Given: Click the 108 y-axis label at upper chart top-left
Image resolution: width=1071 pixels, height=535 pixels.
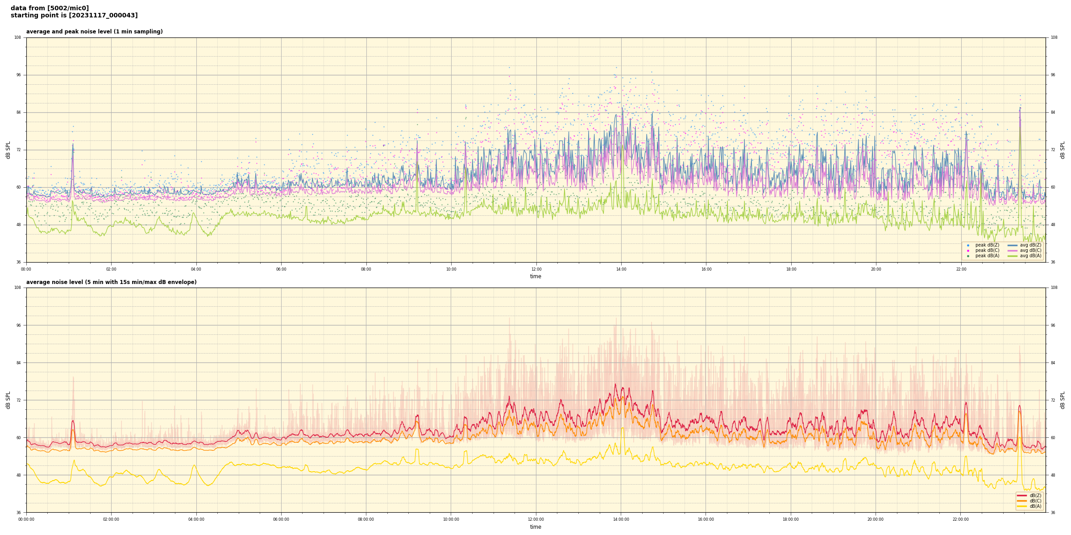Looking at the screenshot, I should click(18, 37).
